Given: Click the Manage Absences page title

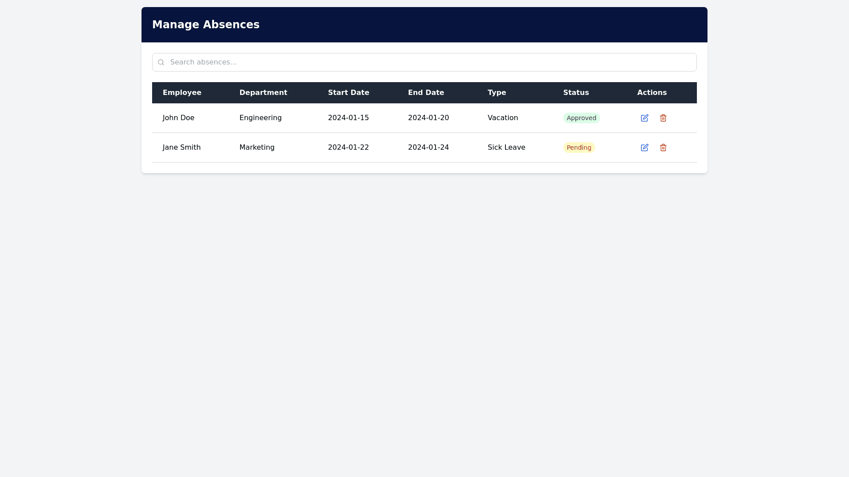Looking at the screenshot, I should pos(206,25).
